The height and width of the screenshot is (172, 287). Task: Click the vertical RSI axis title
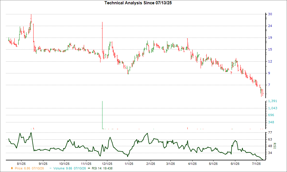pos(275,146)
